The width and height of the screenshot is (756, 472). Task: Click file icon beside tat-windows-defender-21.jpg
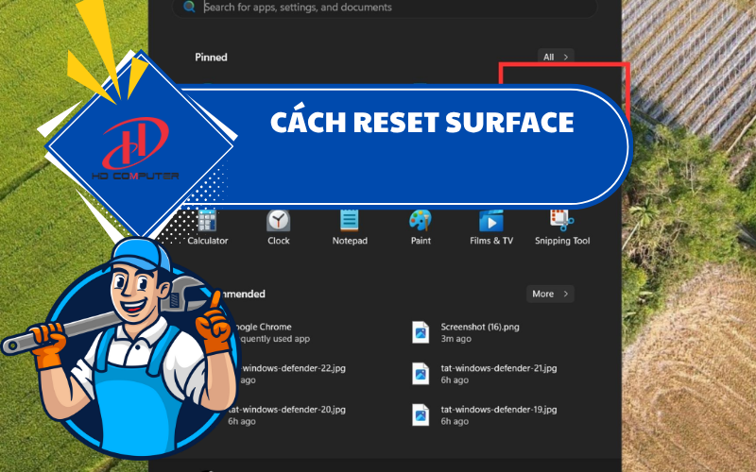click(x=421, y=374)
